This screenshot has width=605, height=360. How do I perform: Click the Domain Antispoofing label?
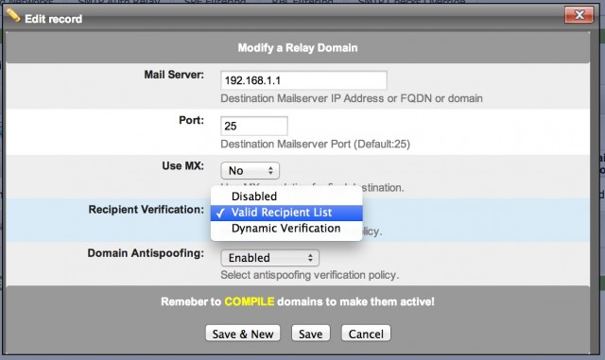[146, 253]
